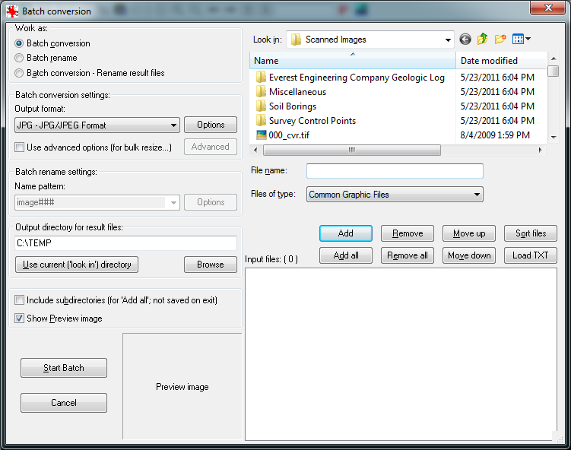This screenshot has height=450, width=571.
Task: Click the Back navigation arrow icon
Action: click(x=465, y=39)
